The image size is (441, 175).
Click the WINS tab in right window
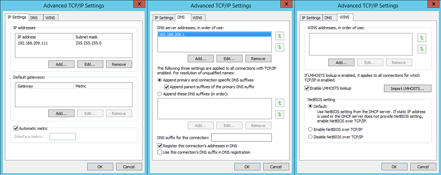(x=345, y=17)
